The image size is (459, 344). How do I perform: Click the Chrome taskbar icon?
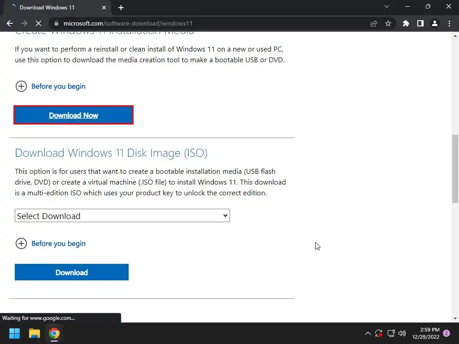(x=54, y=333)
